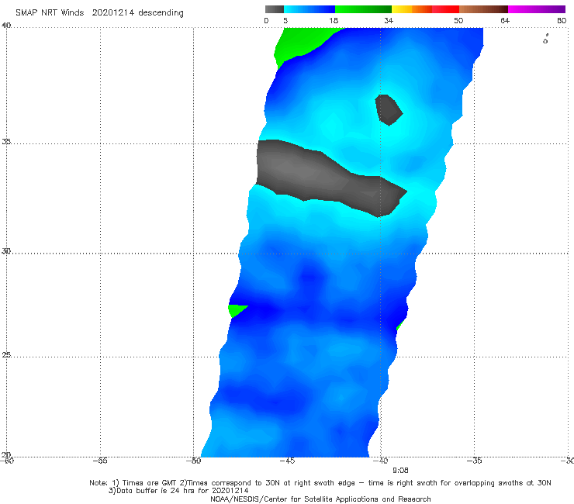Click the color scale label "34"

(389, 21)
